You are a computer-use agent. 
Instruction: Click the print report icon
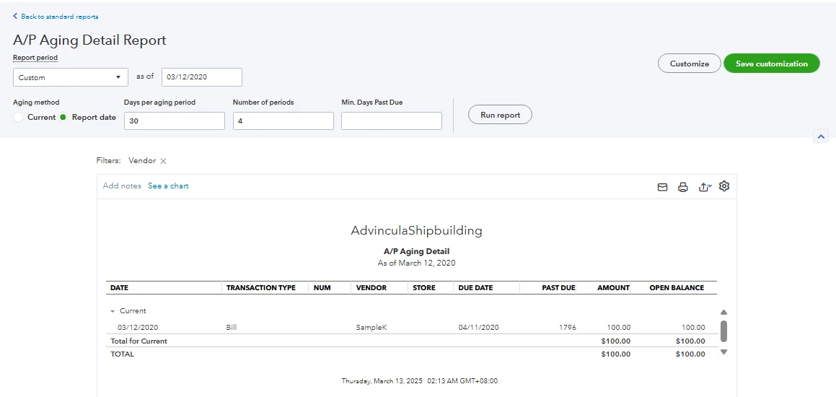point(682,187)
